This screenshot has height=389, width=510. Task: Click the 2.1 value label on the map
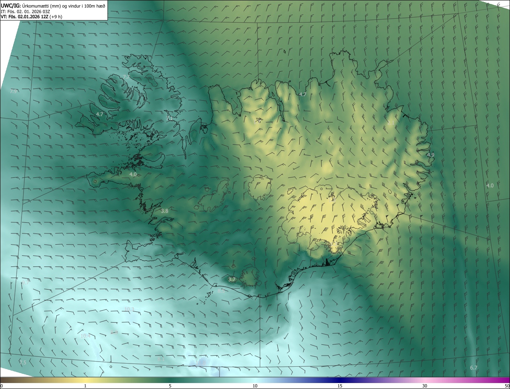391,123
